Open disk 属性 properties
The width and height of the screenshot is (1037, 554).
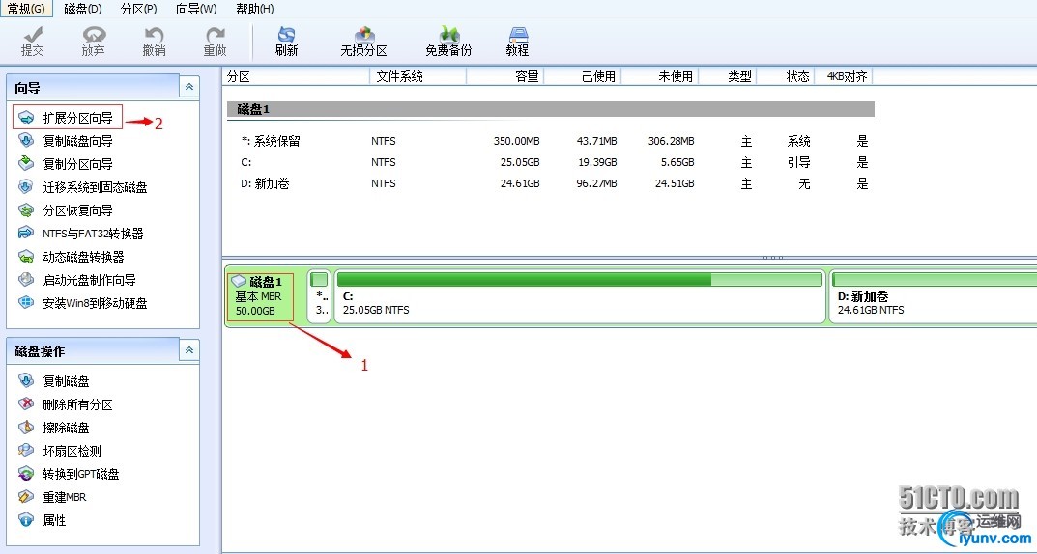pyautogui.click(x=43, y=520)
